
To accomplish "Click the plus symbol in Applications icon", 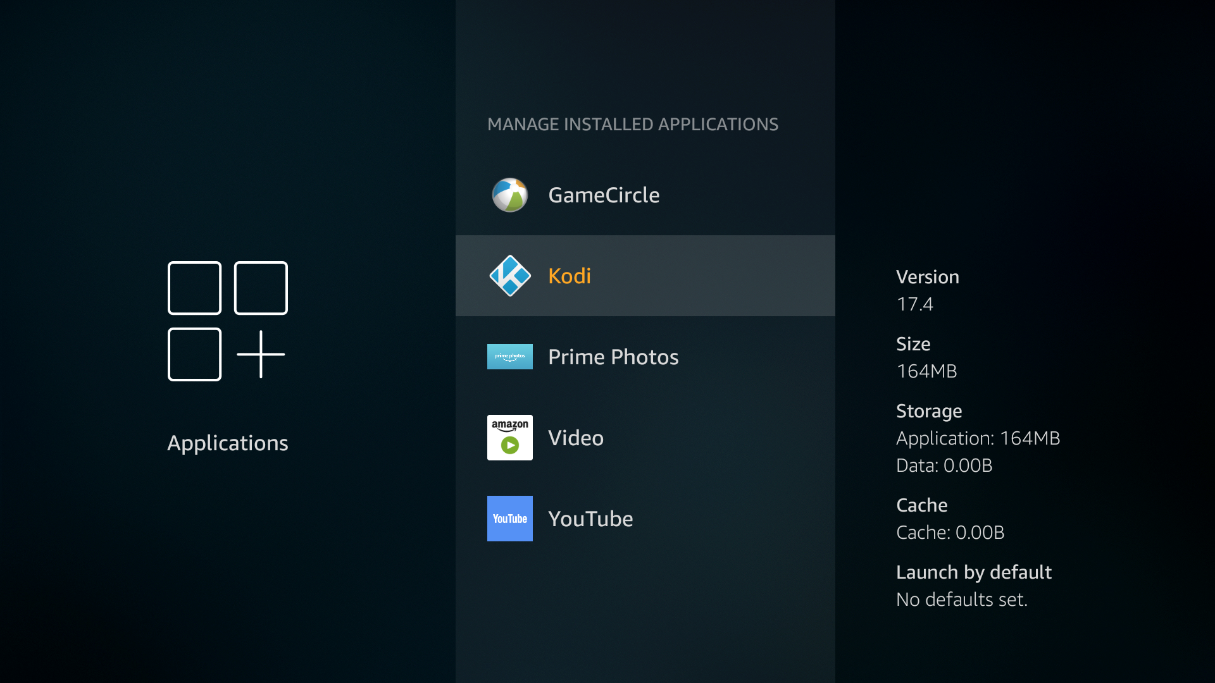I will (260, 354).
